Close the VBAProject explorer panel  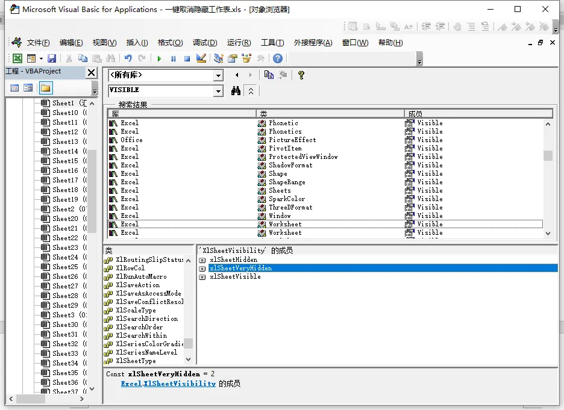point(92,73)
